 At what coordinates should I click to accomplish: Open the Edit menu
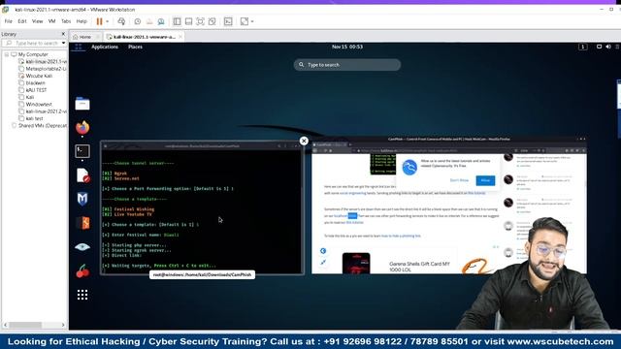(x=22, y=21)
